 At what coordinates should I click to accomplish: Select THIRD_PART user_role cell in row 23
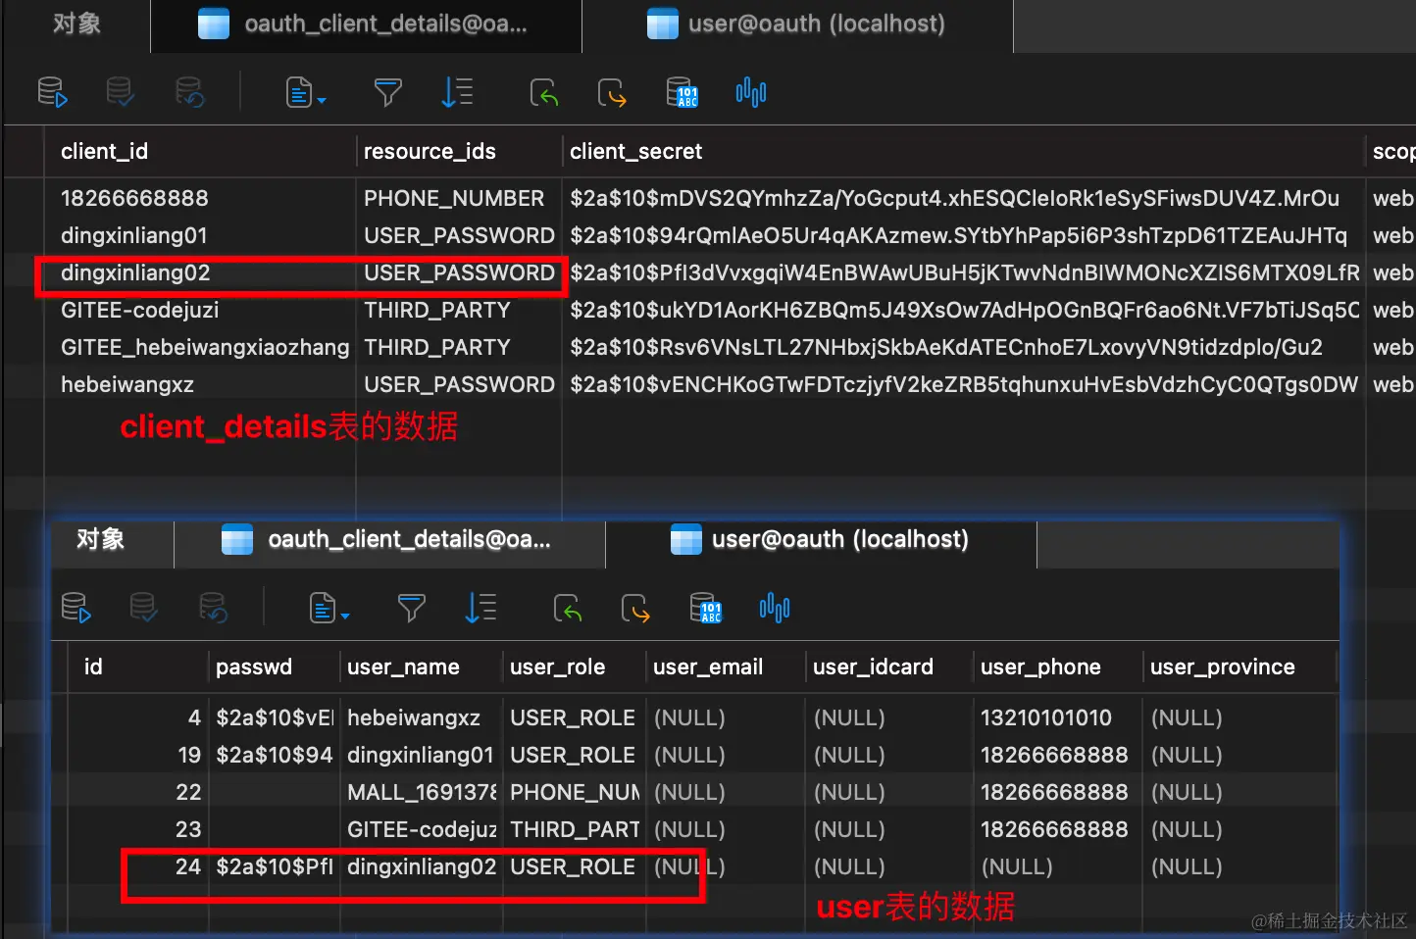(574, 829)
